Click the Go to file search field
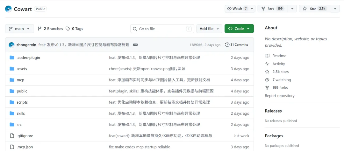 pyautogui.click(x=162, y=29)
